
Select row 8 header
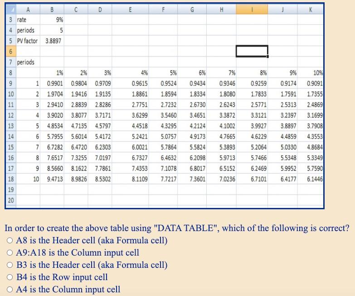[x=10, y=73]
